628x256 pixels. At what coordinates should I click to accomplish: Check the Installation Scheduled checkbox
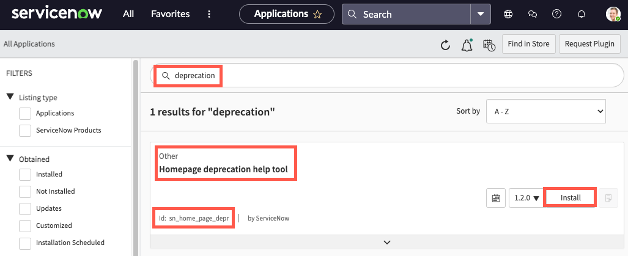click(x=25, y=243)
